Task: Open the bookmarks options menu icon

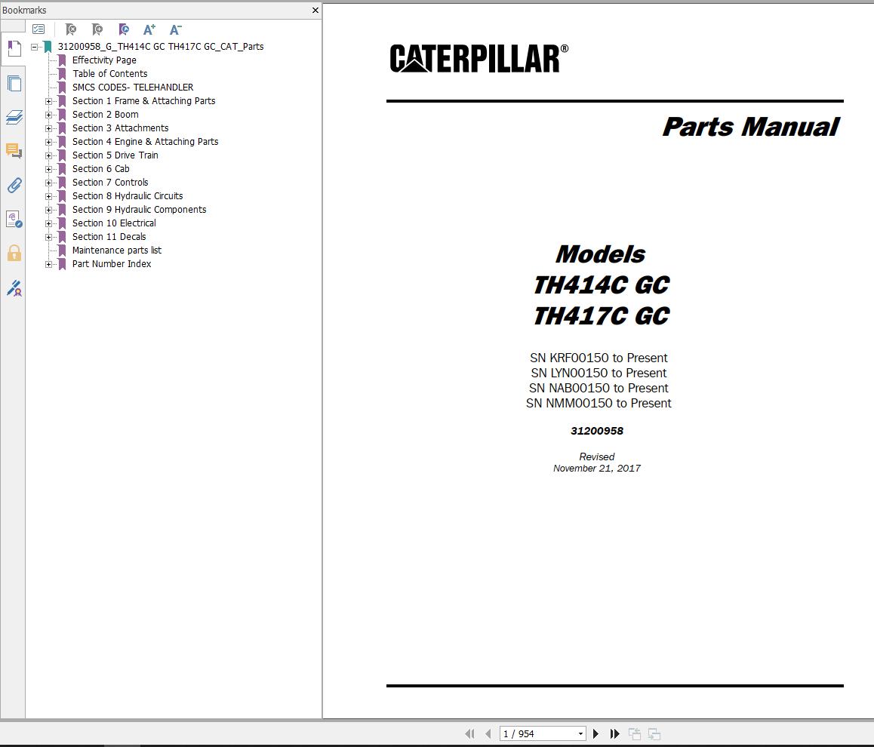Action: click(38, 29)
